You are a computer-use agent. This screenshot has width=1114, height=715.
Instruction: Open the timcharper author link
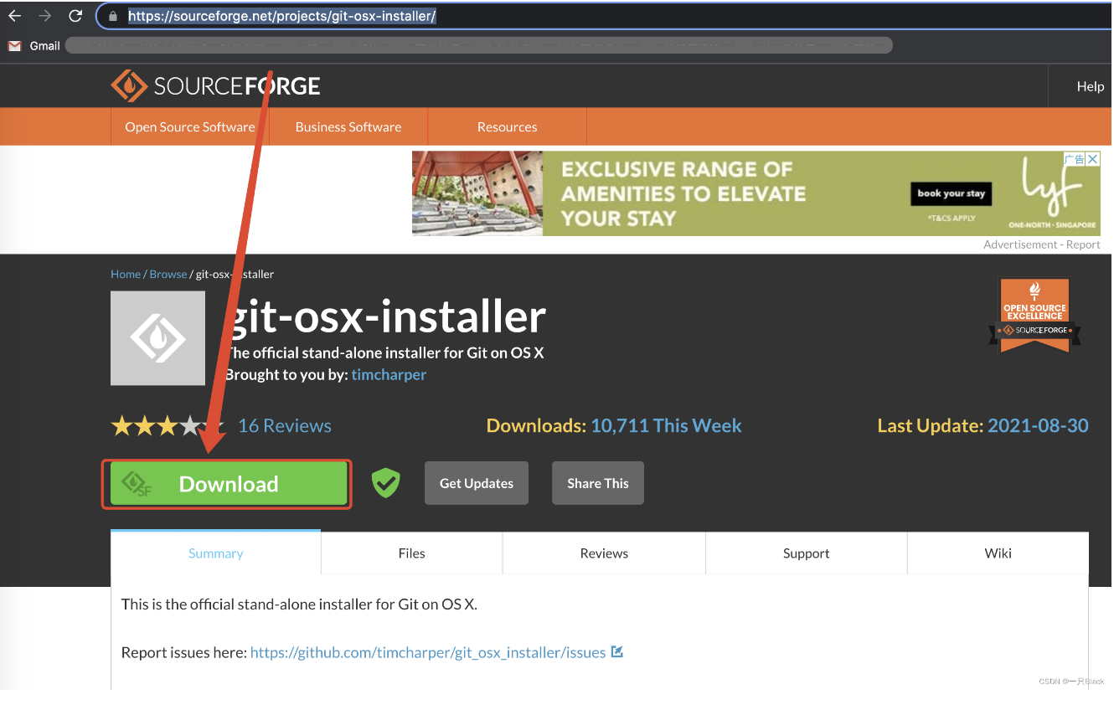point(389,374)
